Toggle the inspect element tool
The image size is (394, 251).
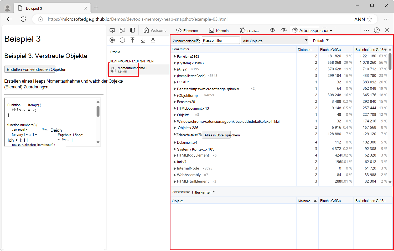112,30
